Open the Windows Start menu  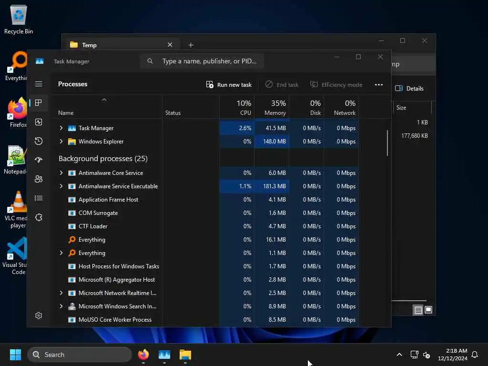[16, 355]
